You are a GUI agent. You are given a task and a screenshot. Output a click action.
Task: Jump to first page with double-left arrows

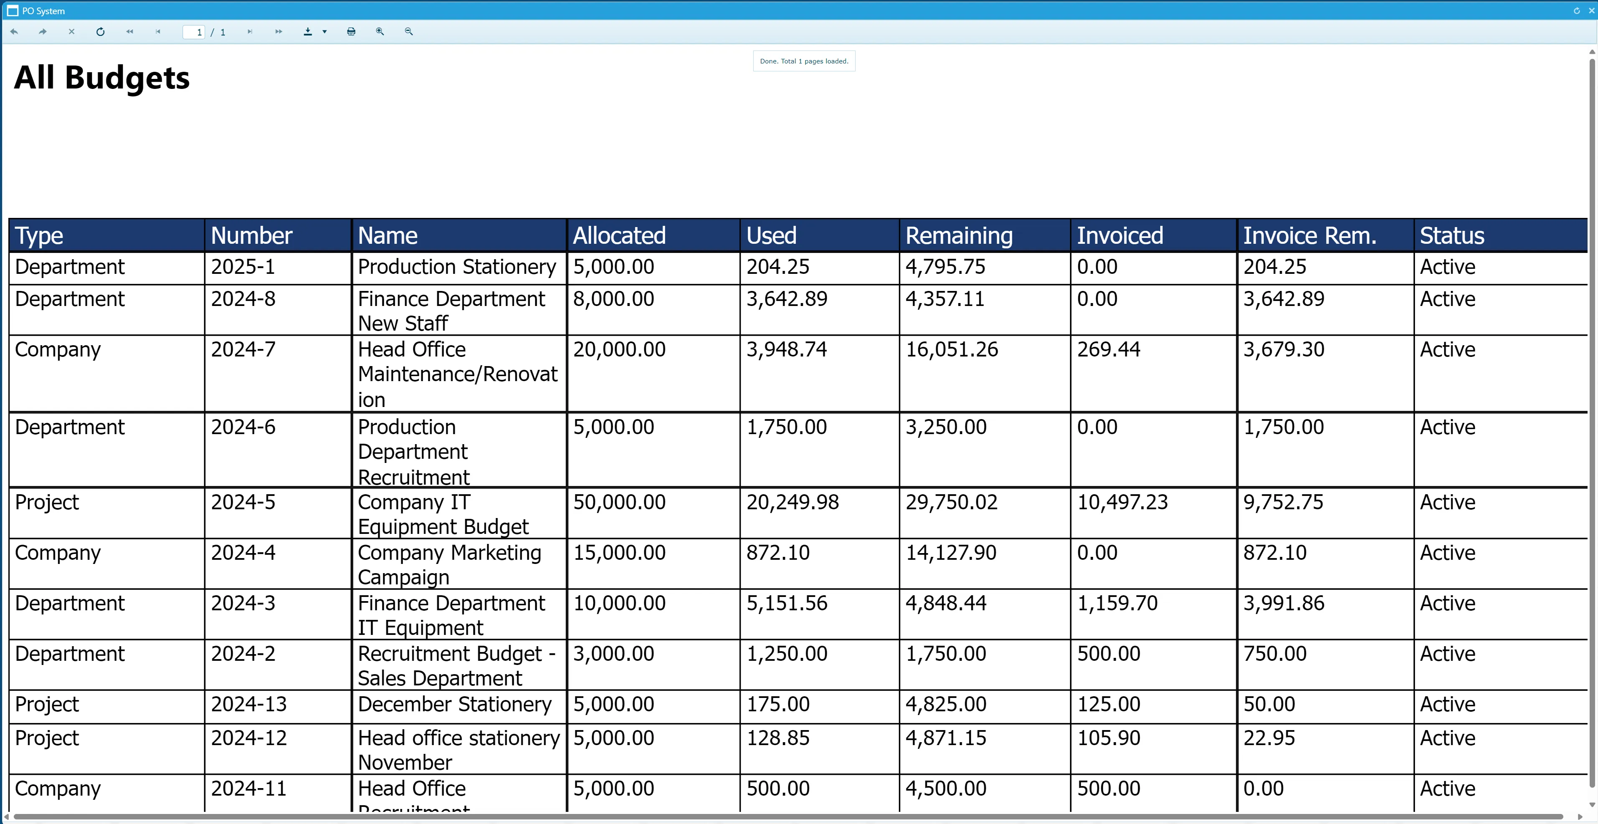[130, 32]
